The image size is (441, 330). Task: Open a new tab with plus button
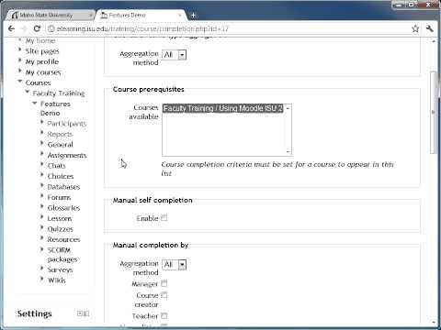coord(194,15)
